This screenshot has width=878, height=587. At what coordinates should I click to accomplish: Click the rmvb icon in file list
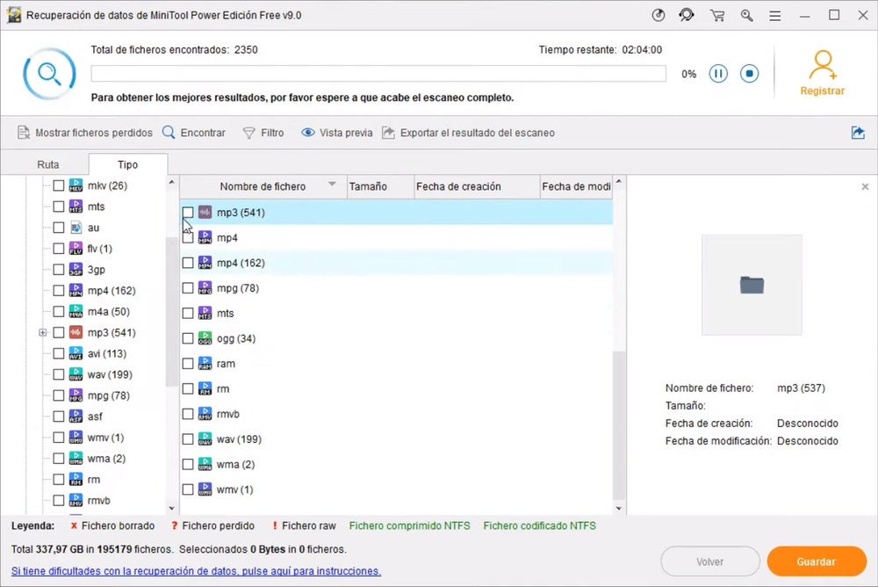click(x=205, y=414)
